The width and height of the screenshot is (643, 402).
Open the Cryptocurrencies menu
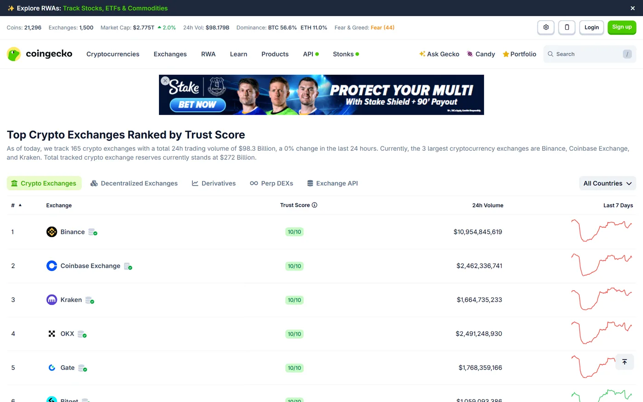pos(113,54)
